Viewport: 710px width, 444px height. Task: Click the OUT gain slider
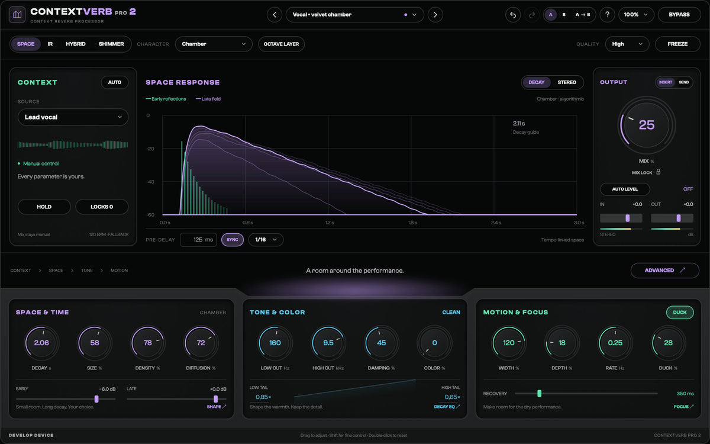[672, 218]
